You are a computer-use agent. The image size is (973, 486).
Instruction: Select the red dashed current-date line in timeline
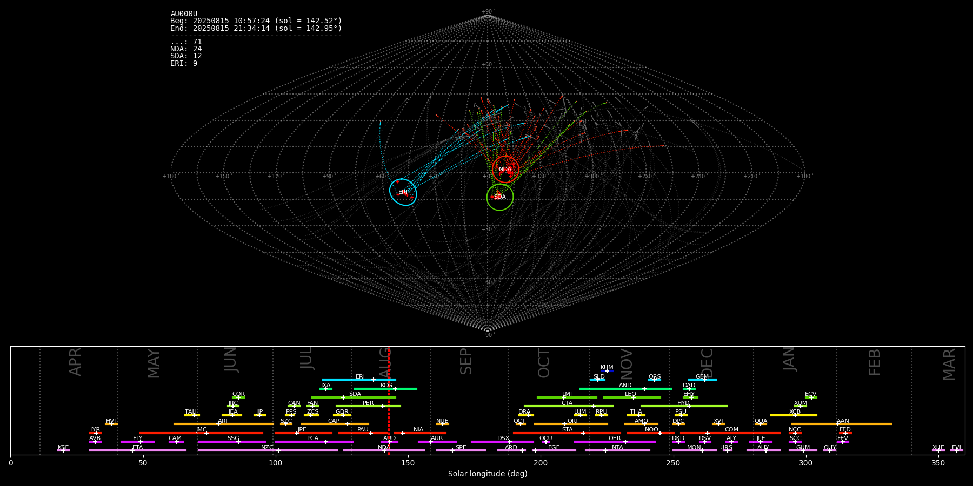click(x=389, y=400)
